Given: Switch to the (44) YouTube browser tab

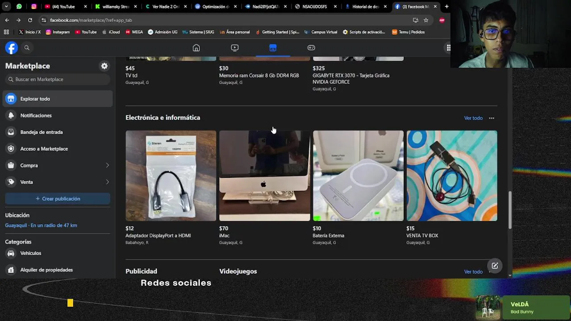Looking at the screenshot, I should (66, 7).
